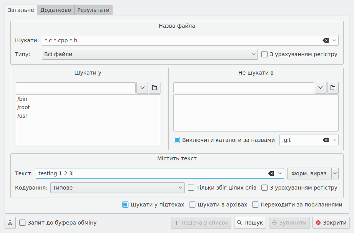
Task: Open the 'Кодування' encoding dropdown
Action: pos(117,188)
